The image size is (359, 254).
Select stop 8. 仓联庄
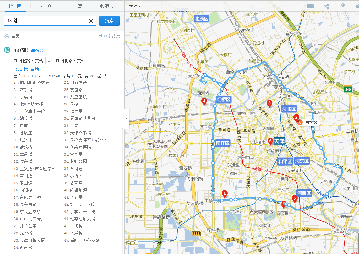pos(23,133)
